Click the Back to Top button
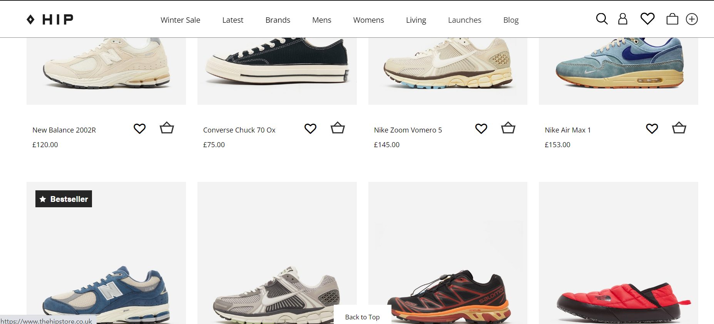714x324 pixels. (362, 317)
